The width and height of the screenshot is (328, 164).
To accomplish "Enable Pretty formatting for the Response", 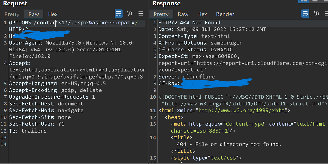I will coord(161,14).
